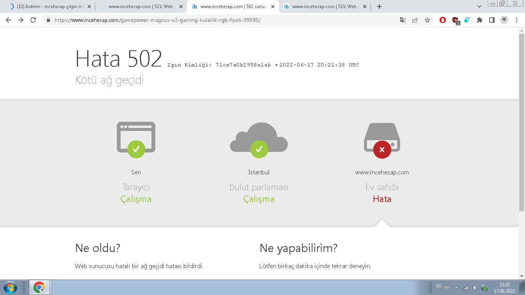The height and width of the screenshot is (295, 525).
Task: Click the 'www.incehesap.com' host label
Action: pyautogui.click(x=382, y=172)
